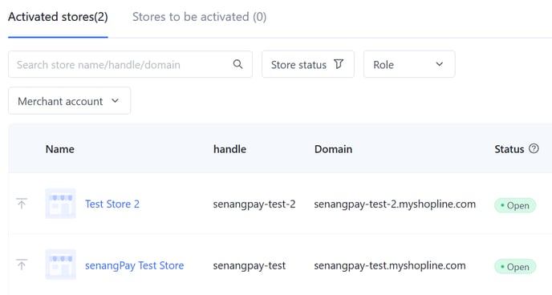Click the search magnifier icon
Viewport: 552px width, 295px height.
tap(237, 64)
